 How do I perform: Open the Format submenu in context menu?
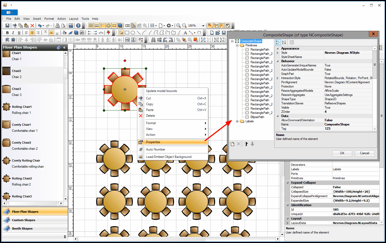click(172, 123)
